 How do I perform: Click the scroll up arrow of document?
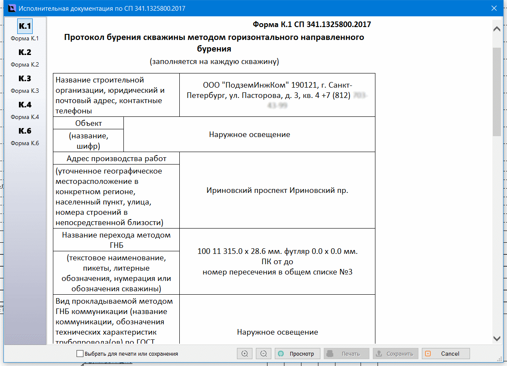(497, 29)
